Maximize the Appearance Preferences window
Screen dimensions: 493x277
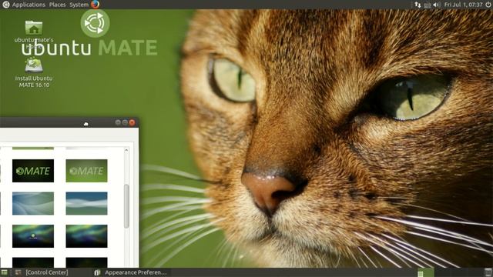coord(125,122)
